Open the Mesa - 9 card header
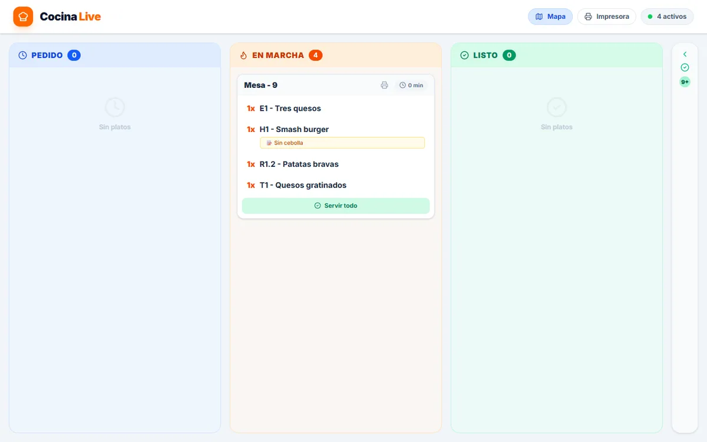 click(x=336, y=85)
